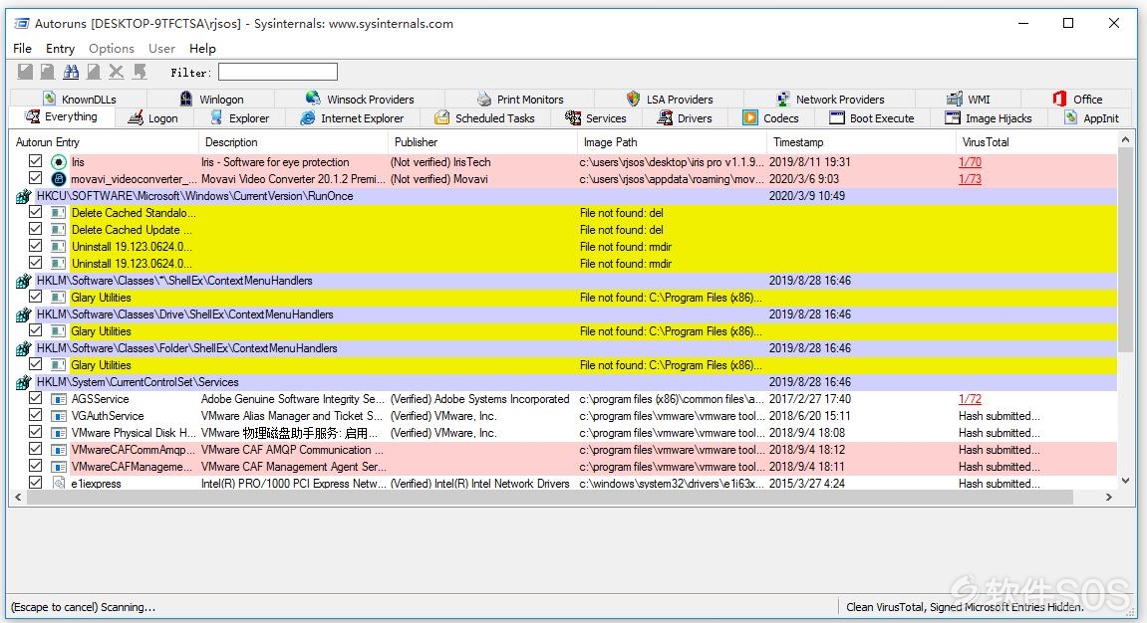
Task: Click the AGSService entry's service icon
Action: click(59, 399)
